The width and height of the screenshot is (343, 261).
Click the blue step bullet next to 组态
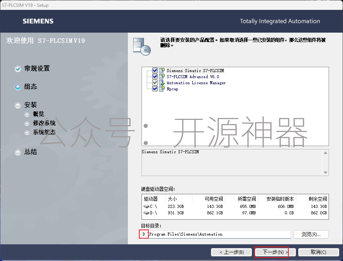[x=18, y=87]
